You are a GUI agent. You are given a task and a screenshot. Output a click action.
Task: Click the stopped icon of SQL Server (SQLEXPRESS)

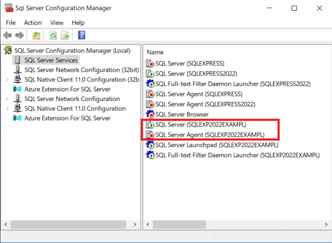click(150, 63)
